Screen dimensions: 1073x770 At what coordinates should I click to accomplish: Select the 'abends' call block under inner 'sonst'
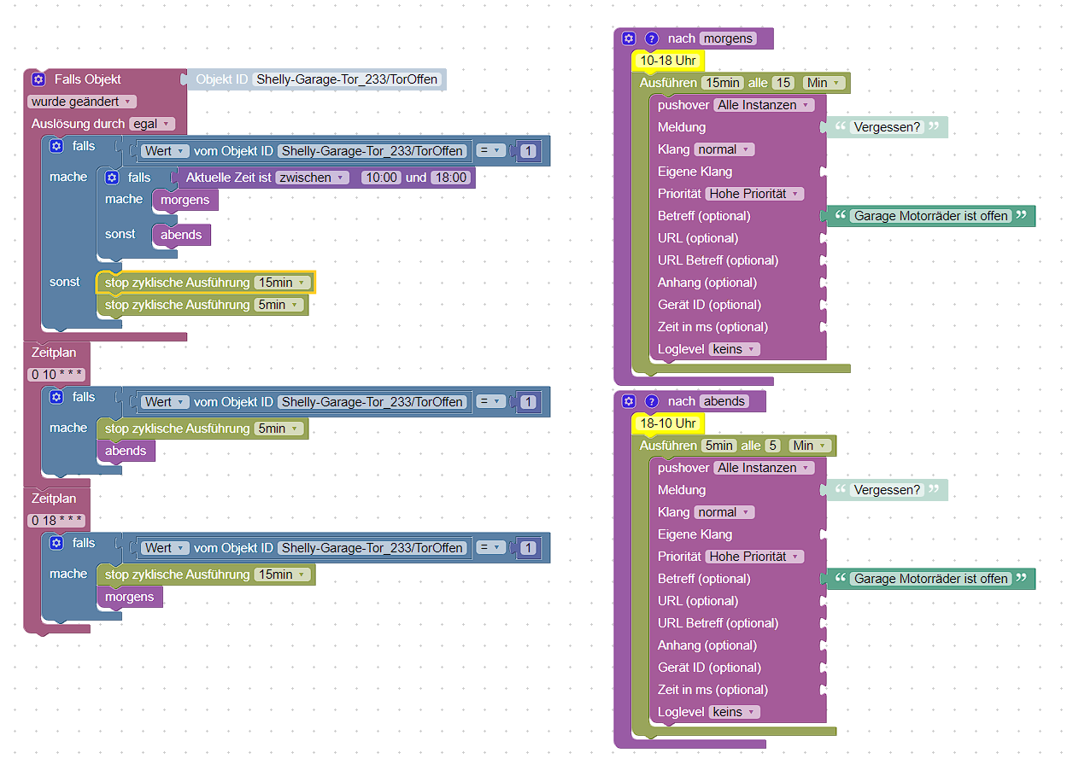click(181, 235)
